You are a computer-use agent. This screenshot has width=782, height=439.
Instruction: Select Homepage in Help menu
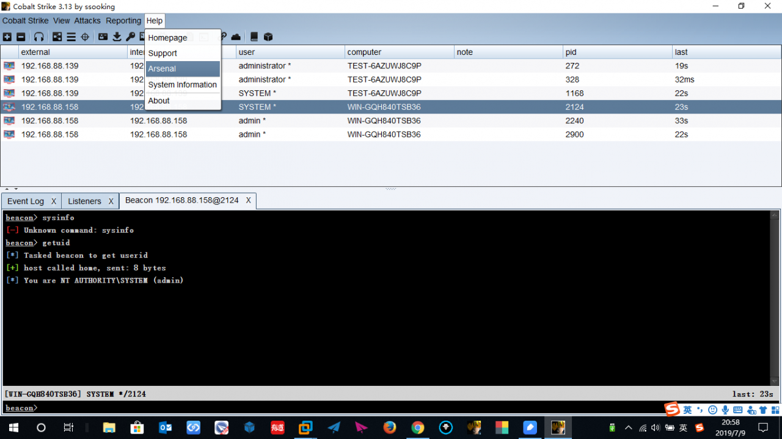coord(183,38)
